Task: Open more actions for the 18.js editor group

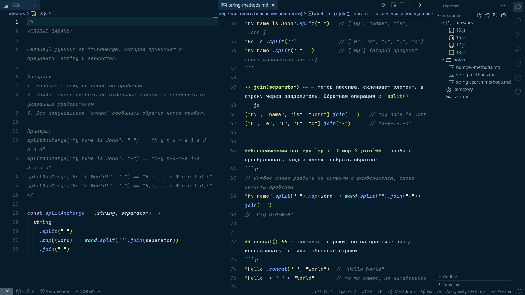Action: [x=210, y=5]
